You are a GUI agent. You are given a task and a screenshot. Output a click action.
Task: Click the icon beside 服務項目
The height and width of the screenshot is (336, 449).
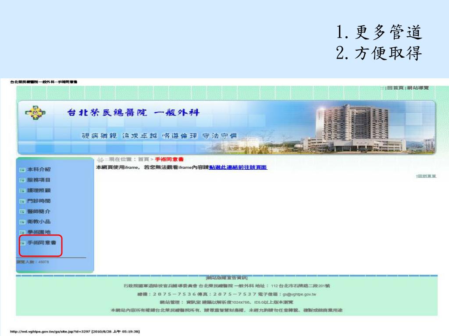click(22, 180)
